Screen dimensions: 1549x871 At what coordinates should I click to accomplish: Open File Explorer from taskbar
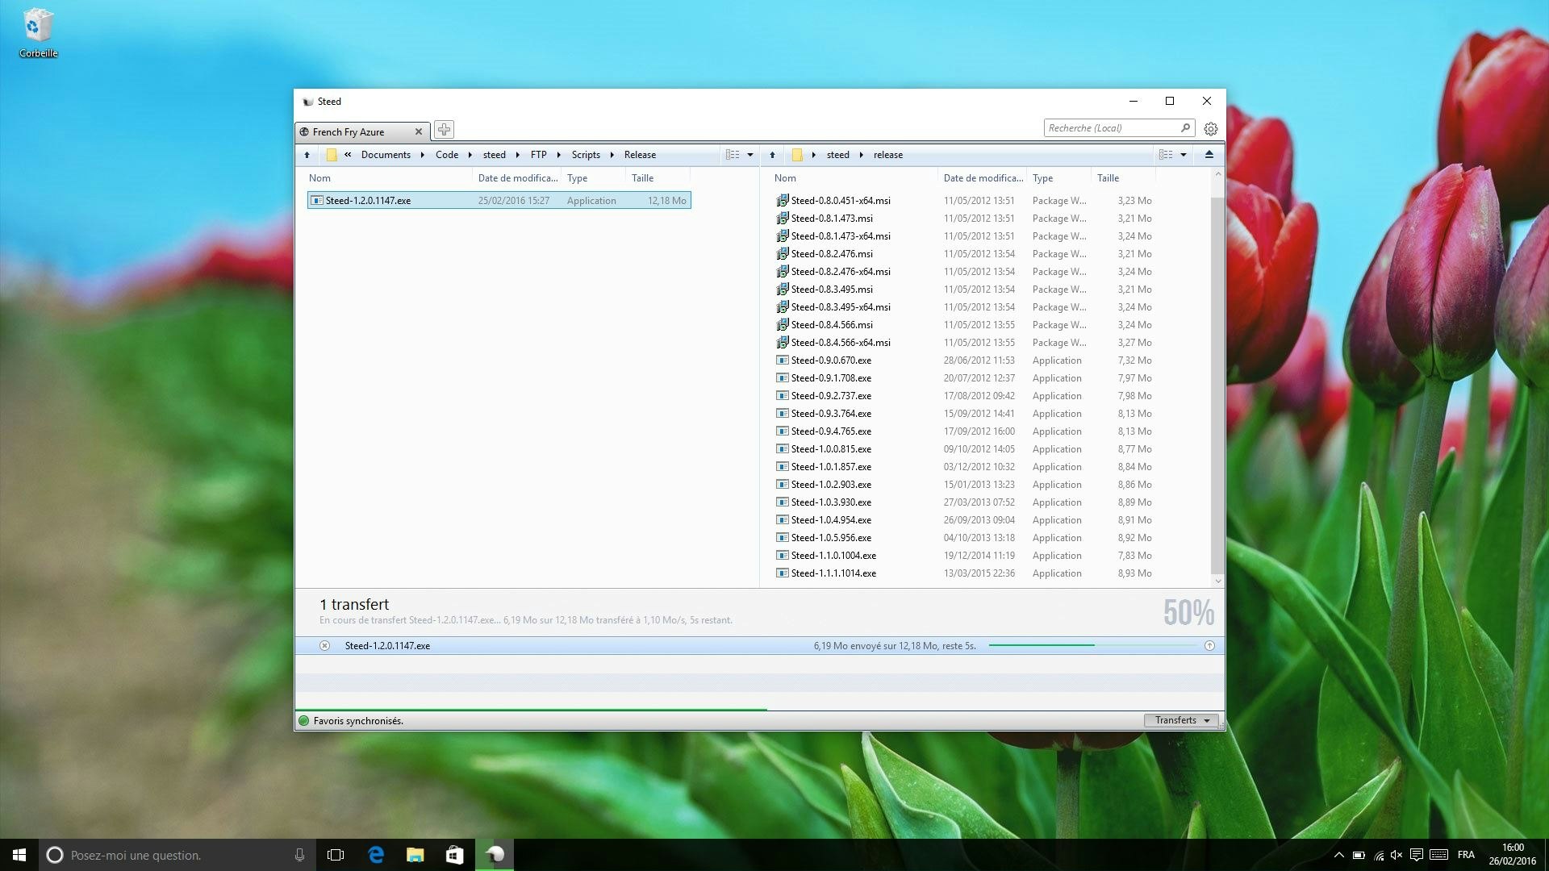pyautogui.click(x=415, y=855)
